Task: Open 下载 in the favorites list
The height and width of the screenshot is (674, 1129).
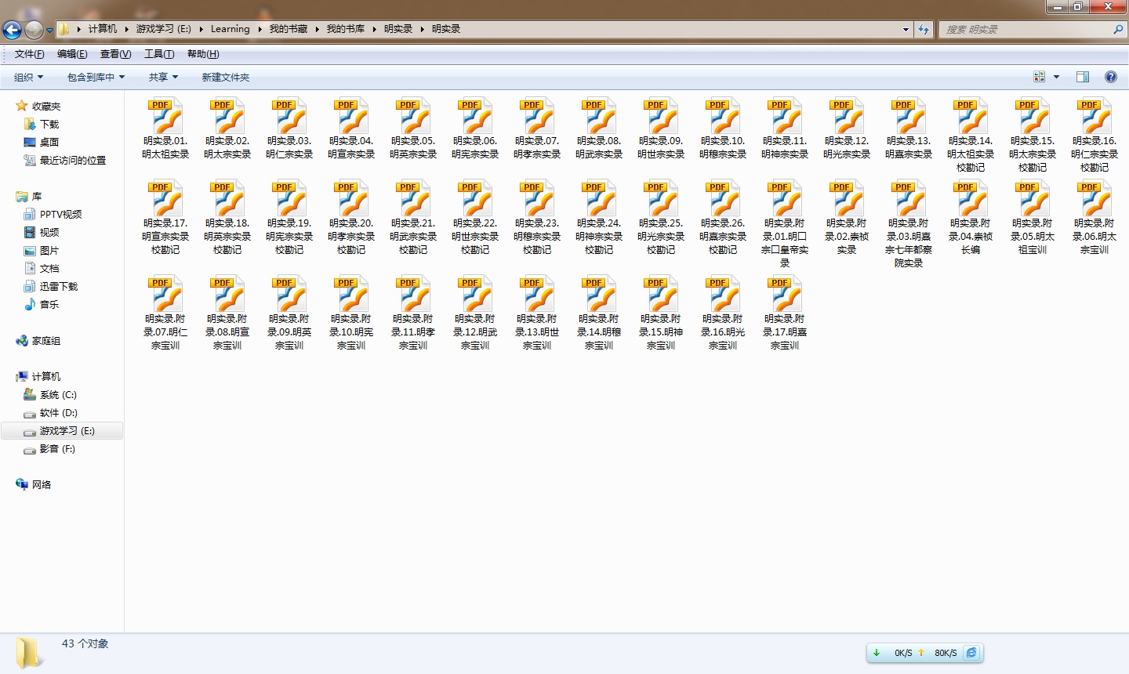Action: tap(49, 124)
